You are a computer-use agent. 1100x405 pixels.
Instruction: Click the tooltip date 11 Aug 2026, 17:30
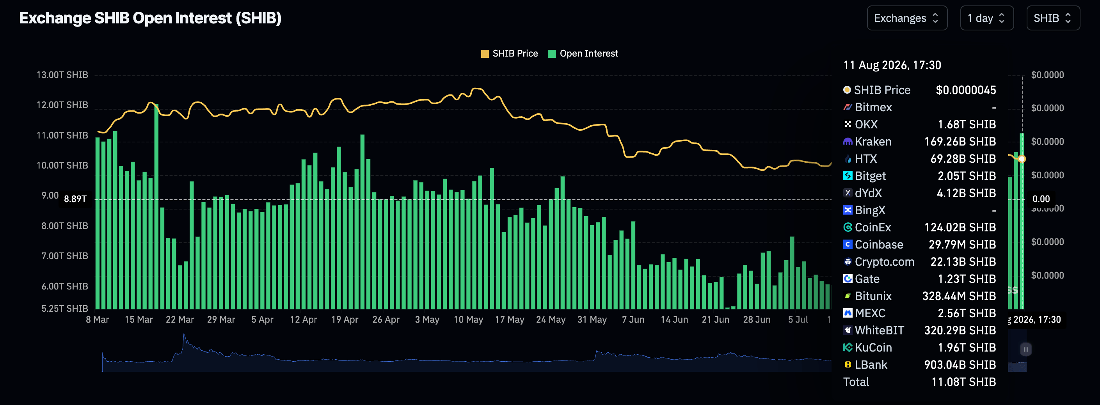click(892, 65)
